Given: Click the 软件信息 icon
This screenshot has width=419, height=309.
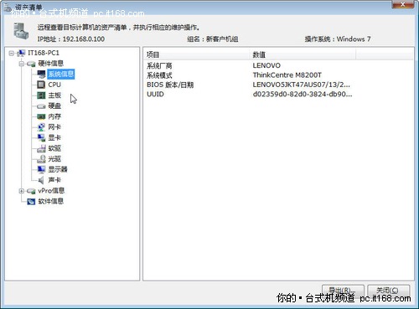Looking at the screenshot, I should coord(31,201).
